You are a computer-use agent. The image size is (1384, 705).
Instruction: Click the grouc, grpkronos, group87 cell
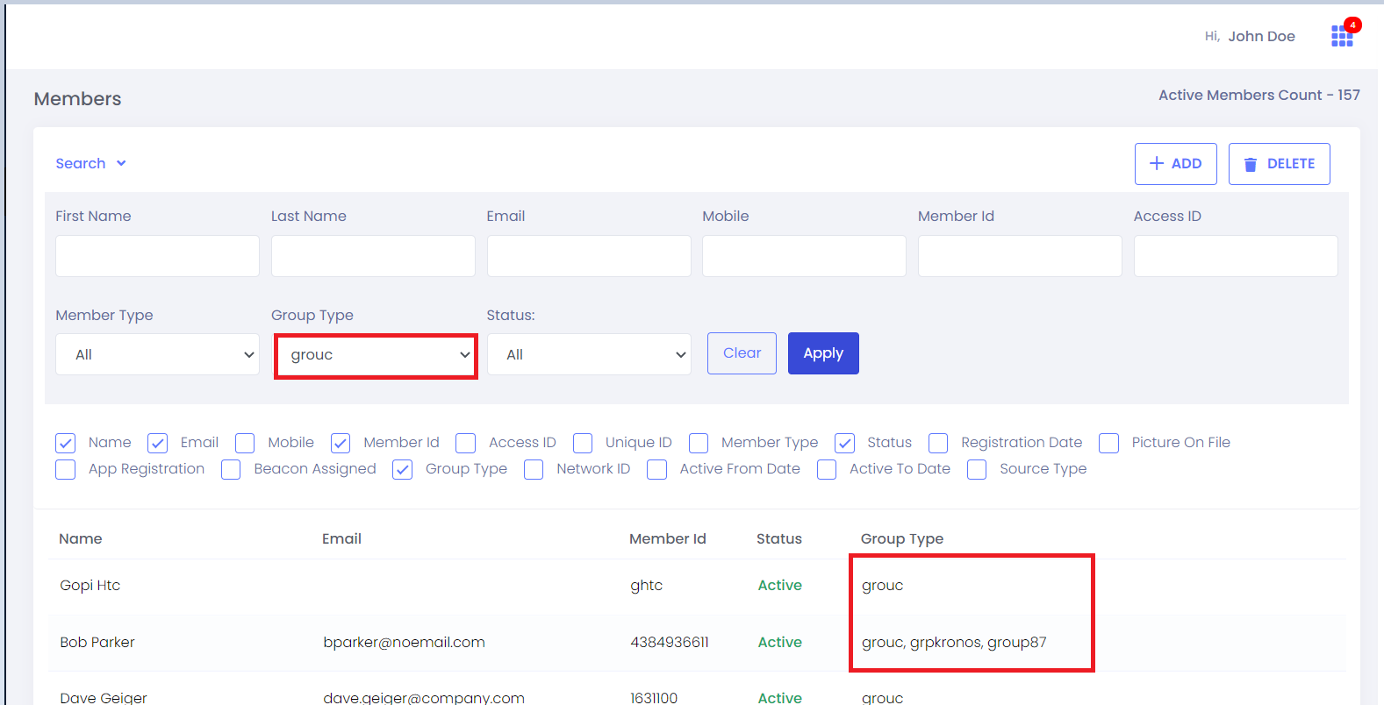[954, 642]
